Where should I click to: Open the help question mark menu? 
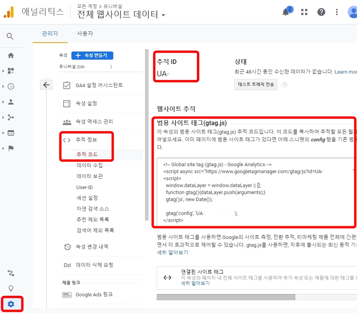tap(321, 12)
